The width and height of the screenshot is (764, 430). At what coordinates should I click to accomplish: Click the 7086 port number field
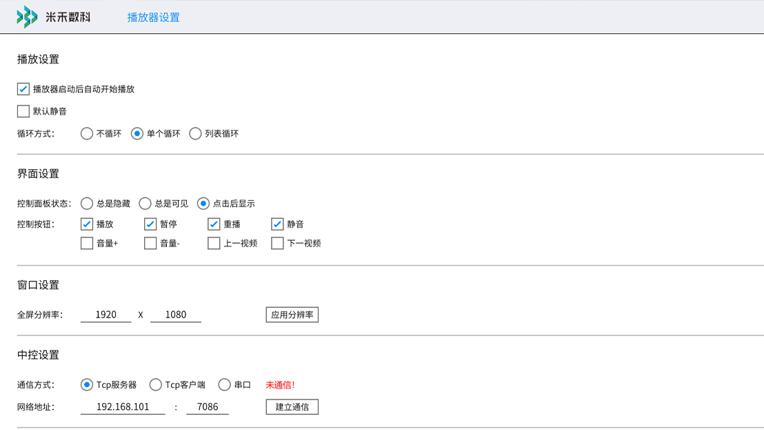[208, 407]
